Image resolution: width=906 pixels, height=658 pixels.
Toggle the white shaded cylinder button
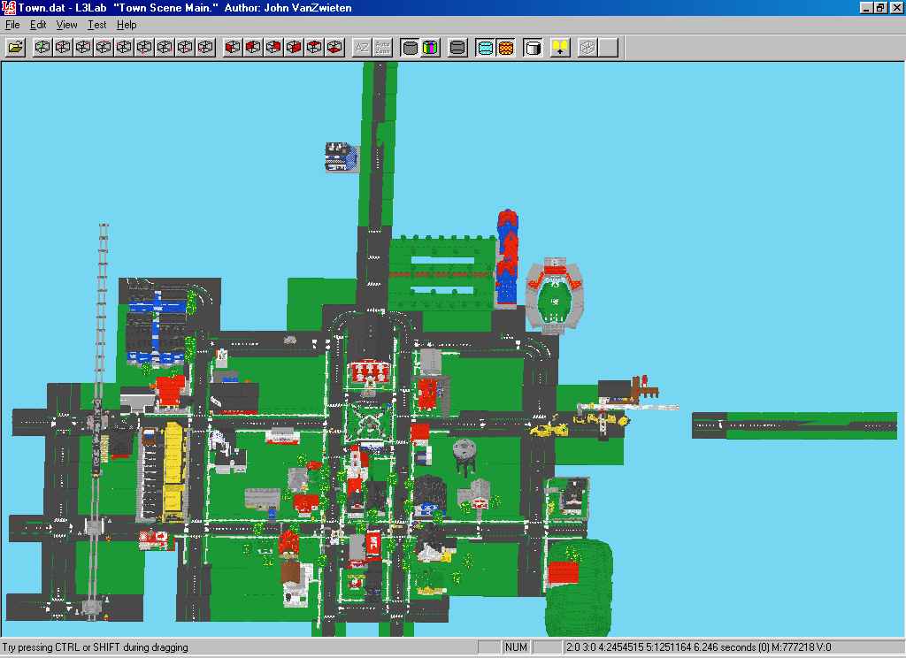coord(533,48)
